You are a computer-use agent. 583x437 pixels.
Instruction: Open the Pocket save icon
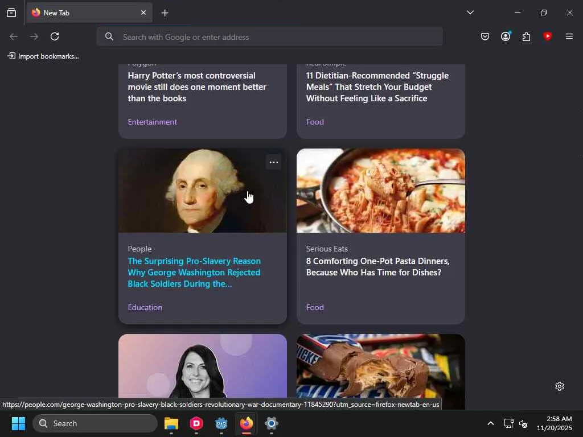(485, 36)
